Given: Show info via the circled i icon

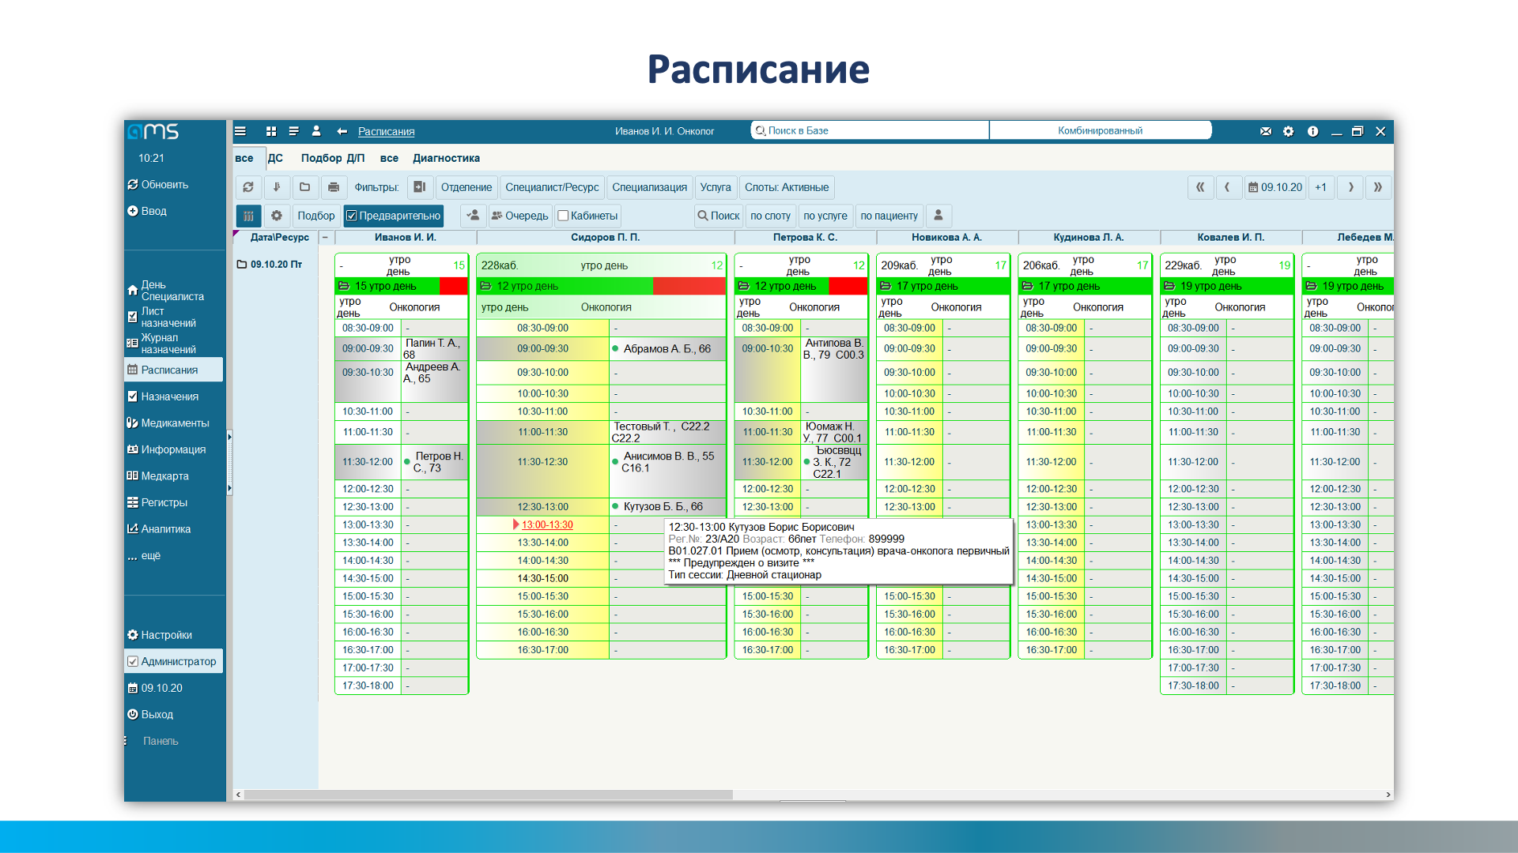Looking at the screenshot, I should 1312,131.
